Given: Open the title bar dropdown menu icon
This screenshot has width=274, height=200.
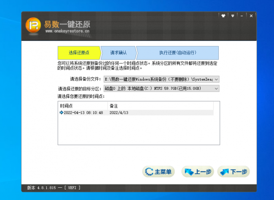Looking at the screenshot, I should 233,16.
